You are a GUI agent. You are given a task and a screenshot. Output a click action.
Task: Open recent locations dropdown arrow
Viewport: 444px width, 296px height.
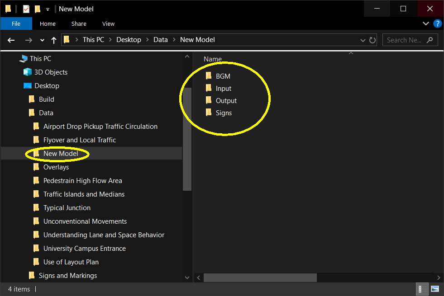coord(42,40)
